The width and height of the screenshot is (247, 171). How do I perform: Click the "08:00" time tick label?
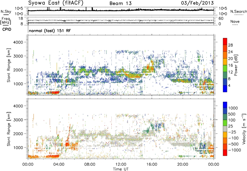click(x=90, y=165)
